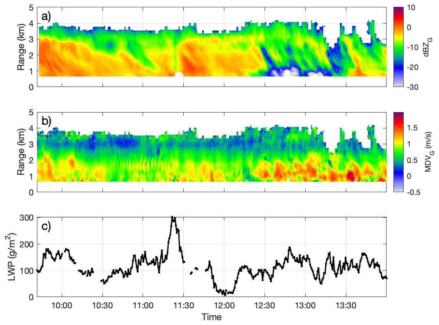This screenshot has height=325, width=439.
Task: Click the dBZ colorbar beside the top panel
Action: (399, 47)
